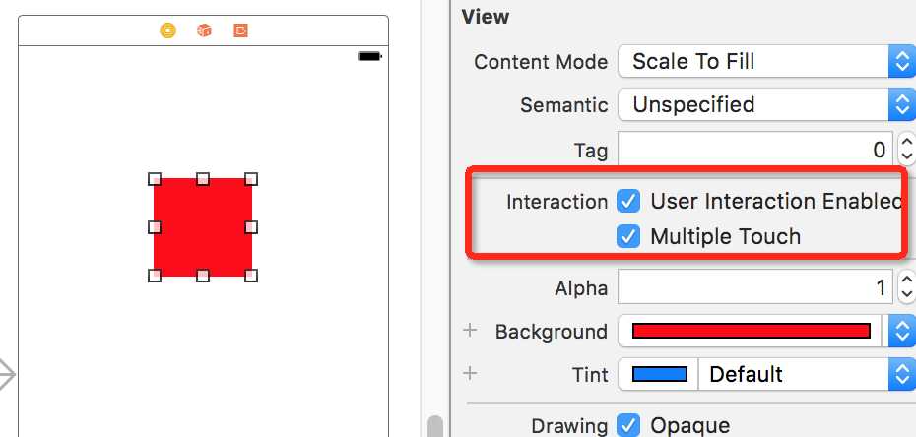The width and height of the screenshot is (916, 437).
Task: Click the storyboard entry point arrow
Action: coord(6,375)
